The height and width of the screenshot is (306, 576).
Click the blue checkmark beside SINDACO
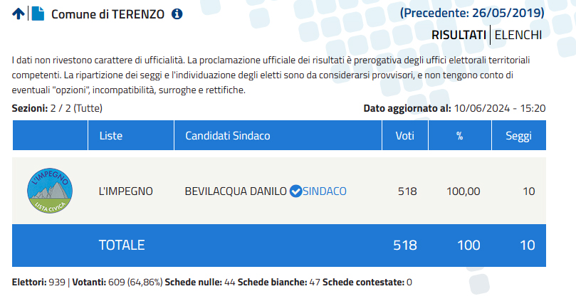[x=295, y=191]
